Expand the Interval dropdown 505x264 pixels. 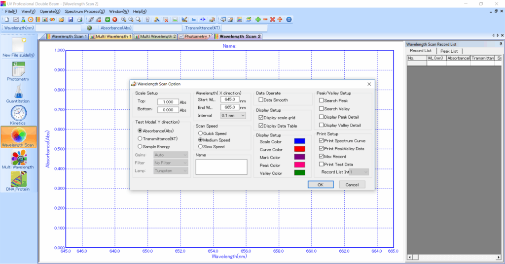click(x=233, y=115)
